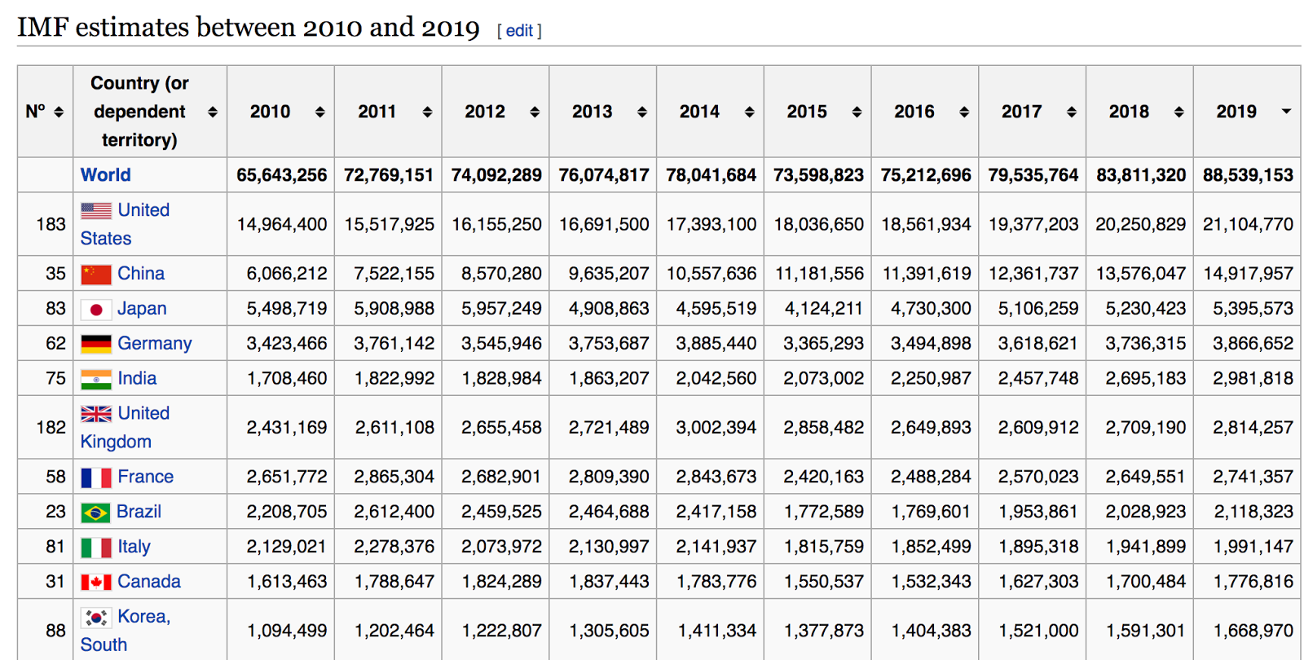Sort by 2014 column arrows
This screenshot has height=660, width=1304.
pos(749,112)
